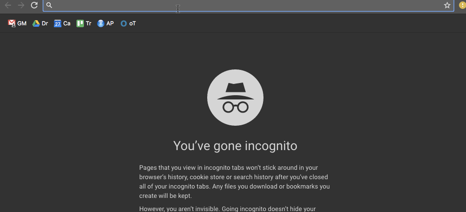Bookmark this tab with the star icon
This screenshot has height=212, width=466.
[x=447, y=5]
